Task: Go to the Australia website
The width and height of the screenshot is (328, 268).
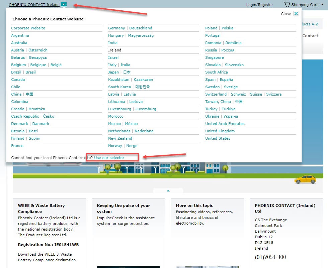Action: 19,43
